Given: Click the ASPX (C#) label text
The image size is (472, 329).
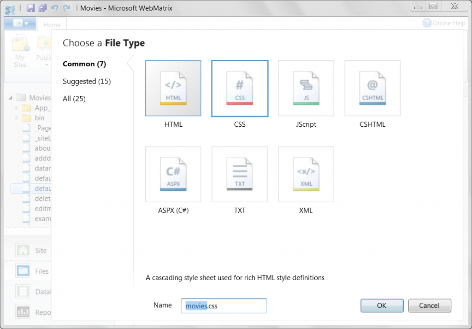Looking at the screenshot, I should pyautogui.click(x=173, y=211).
